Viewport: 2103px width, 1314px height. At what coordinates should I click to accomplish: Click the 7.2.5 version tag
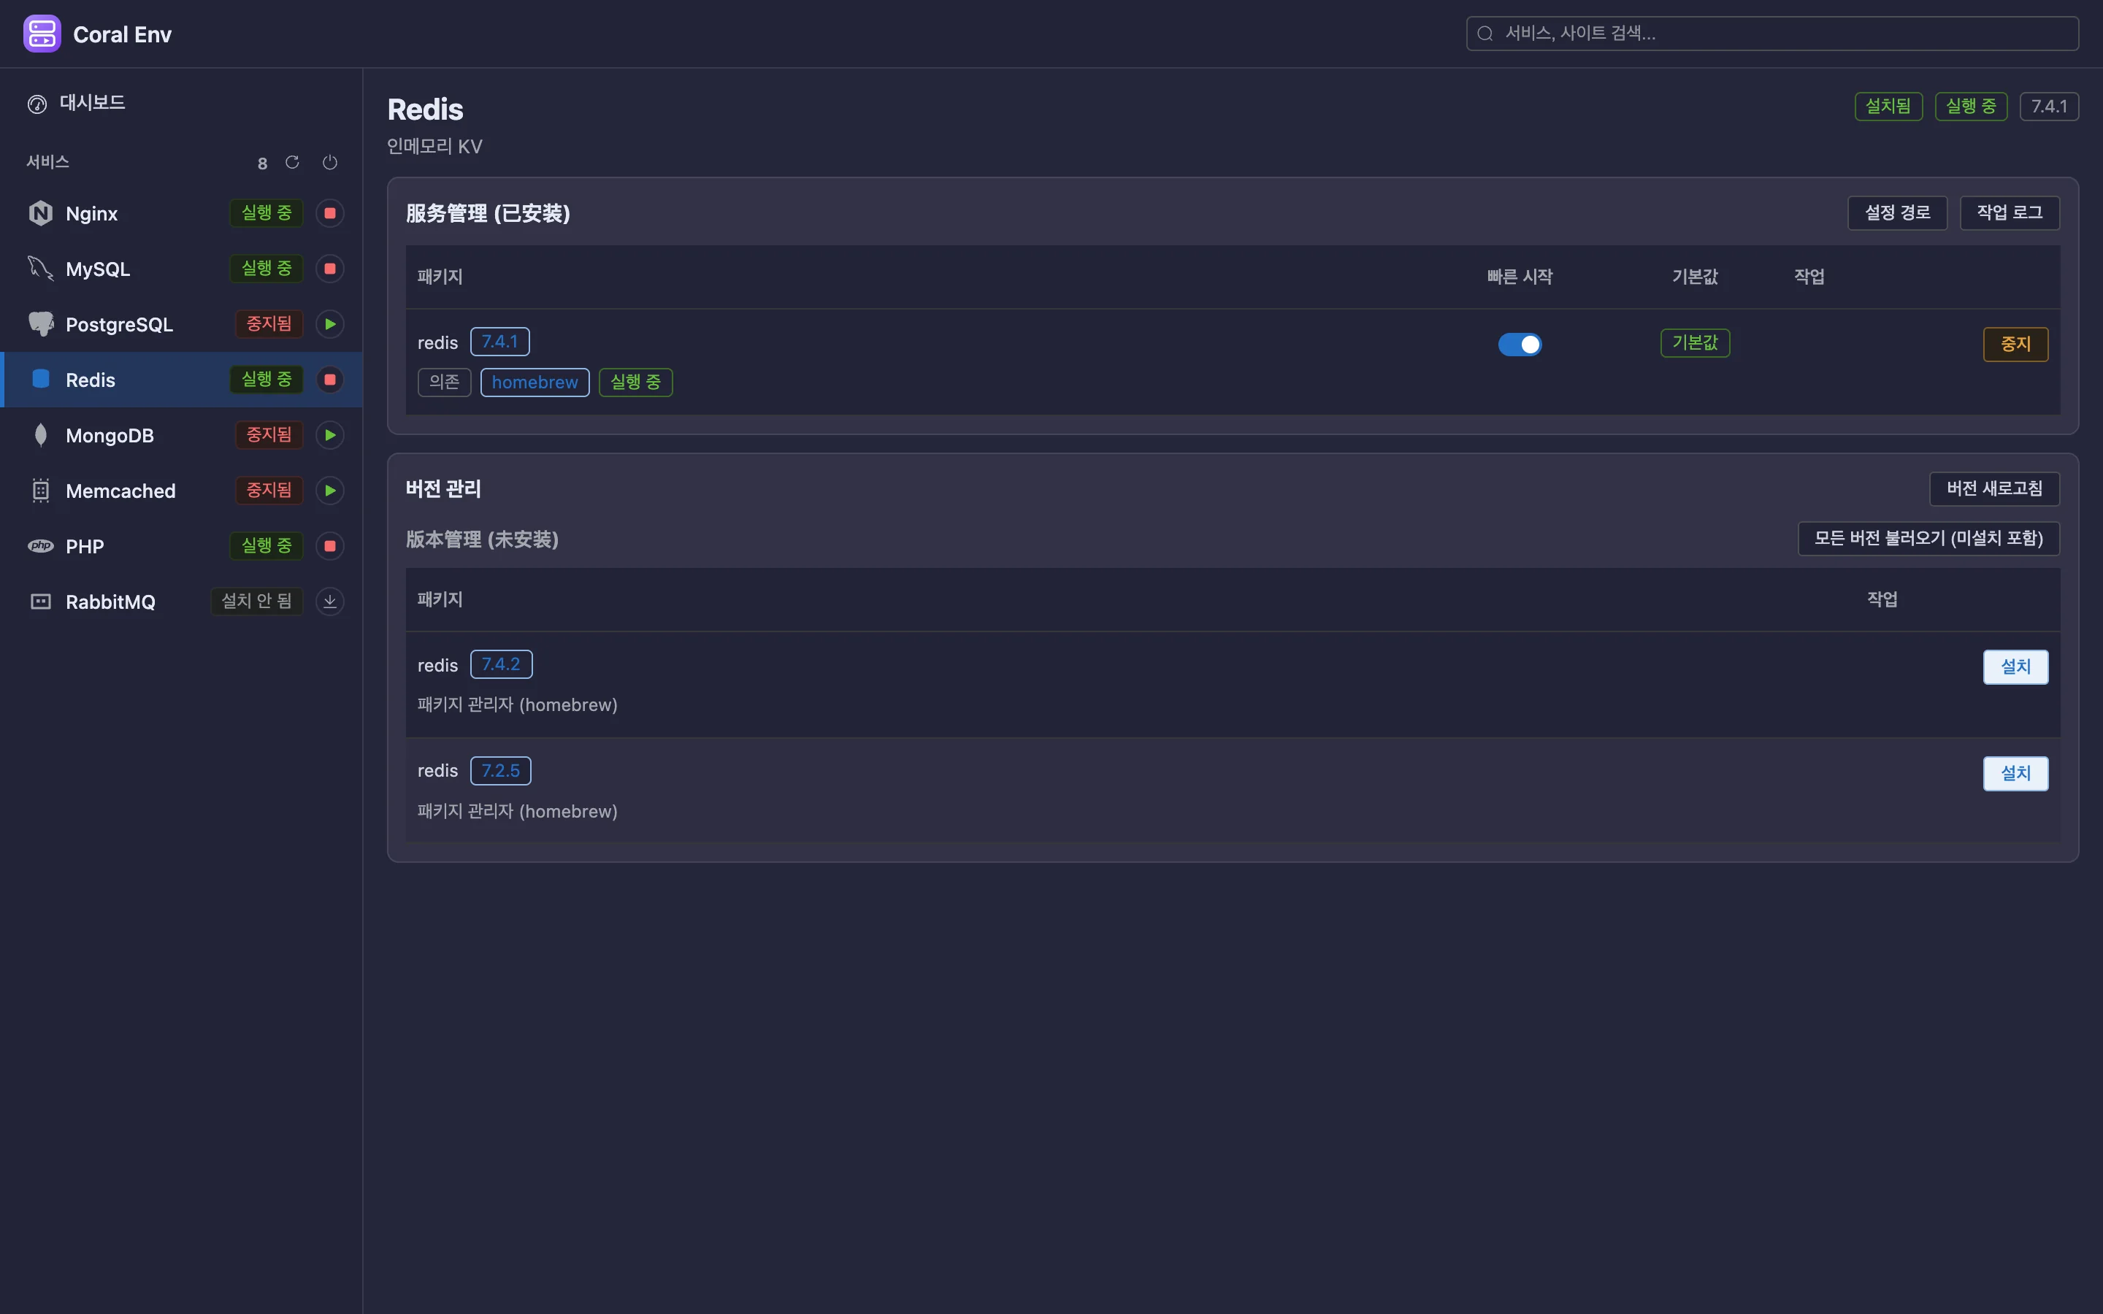[500, 771]
